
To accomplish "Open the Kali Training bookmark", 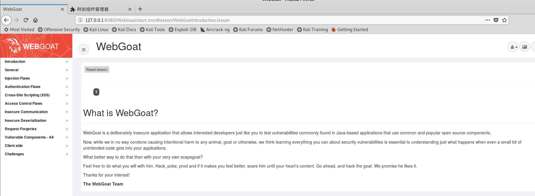I will (312, 30).
